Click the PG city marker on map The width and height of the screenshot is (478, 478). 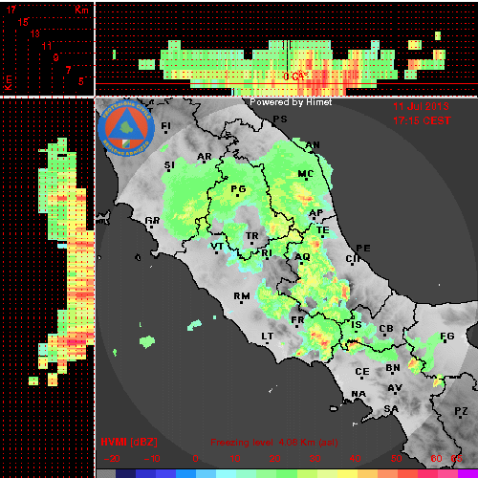(x=237, y=195)
